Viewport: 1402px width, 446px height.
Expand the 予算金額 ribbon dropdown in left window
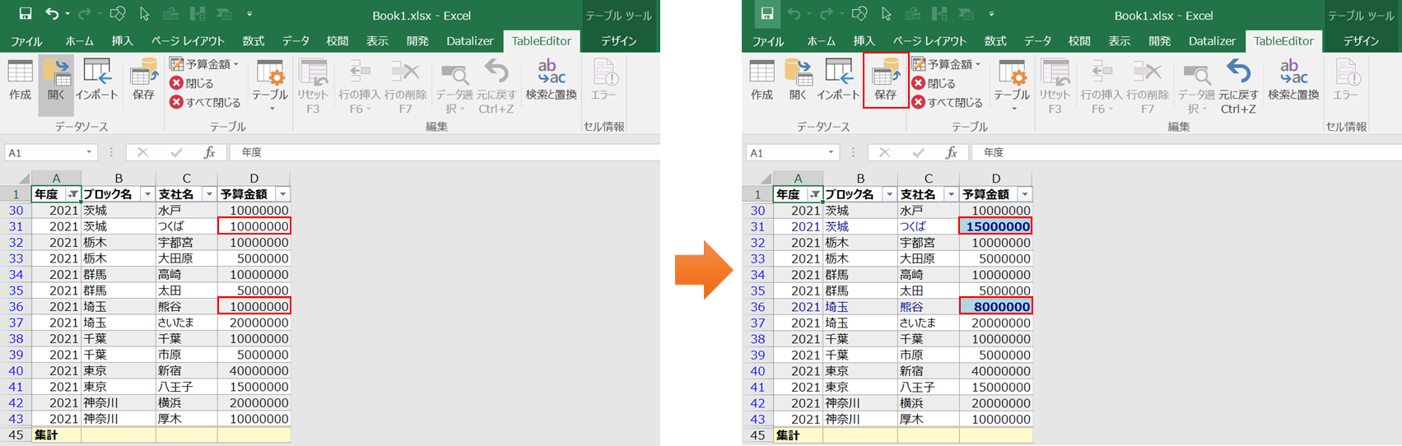tap(235, 64)
